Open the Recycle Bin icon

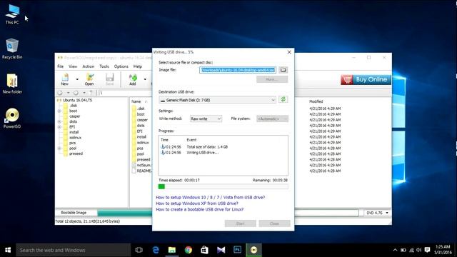coord(12,49)
